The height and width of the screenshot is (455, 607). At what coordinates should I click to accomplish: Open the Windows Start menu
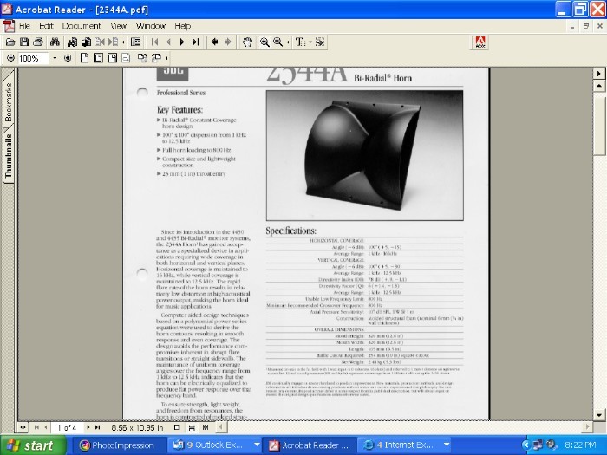tap(33, 445)
